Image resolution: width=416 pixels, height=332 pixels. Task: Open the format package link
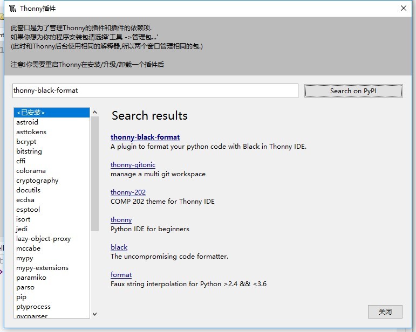click(x=121, y=275)
